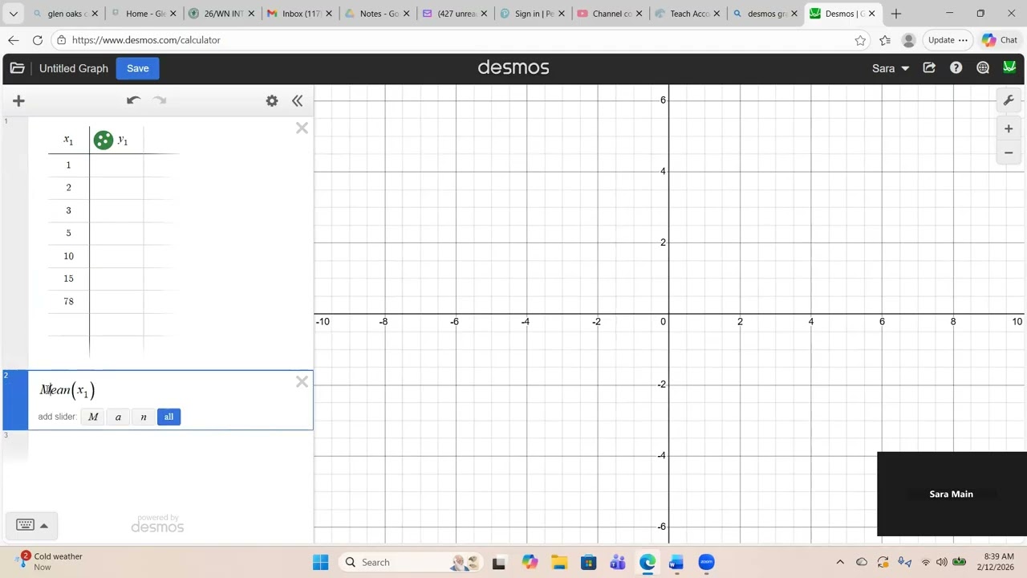
Task: Select table cell with value 1
Action: (x=68, y=165)
